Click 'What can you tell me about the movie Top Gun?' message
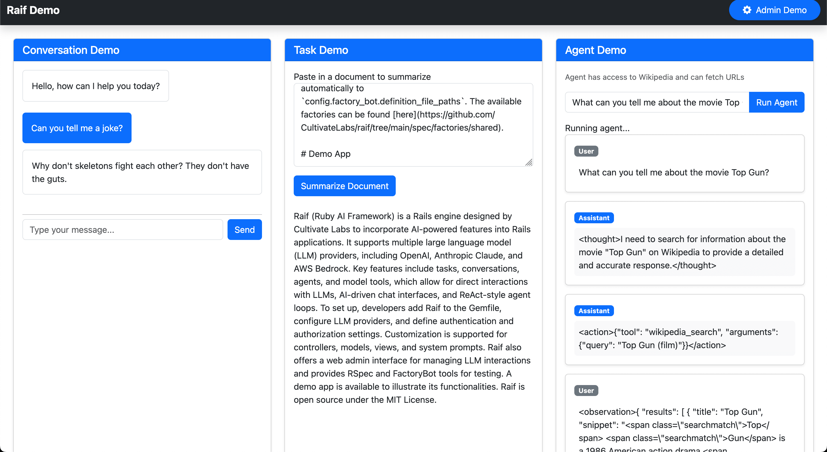 (674, 172)
